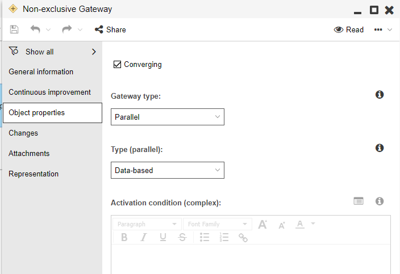The image size is (400, 274).
Task: Toggle Strikethrough formatting in the editor
Action: tap(182, 238)
